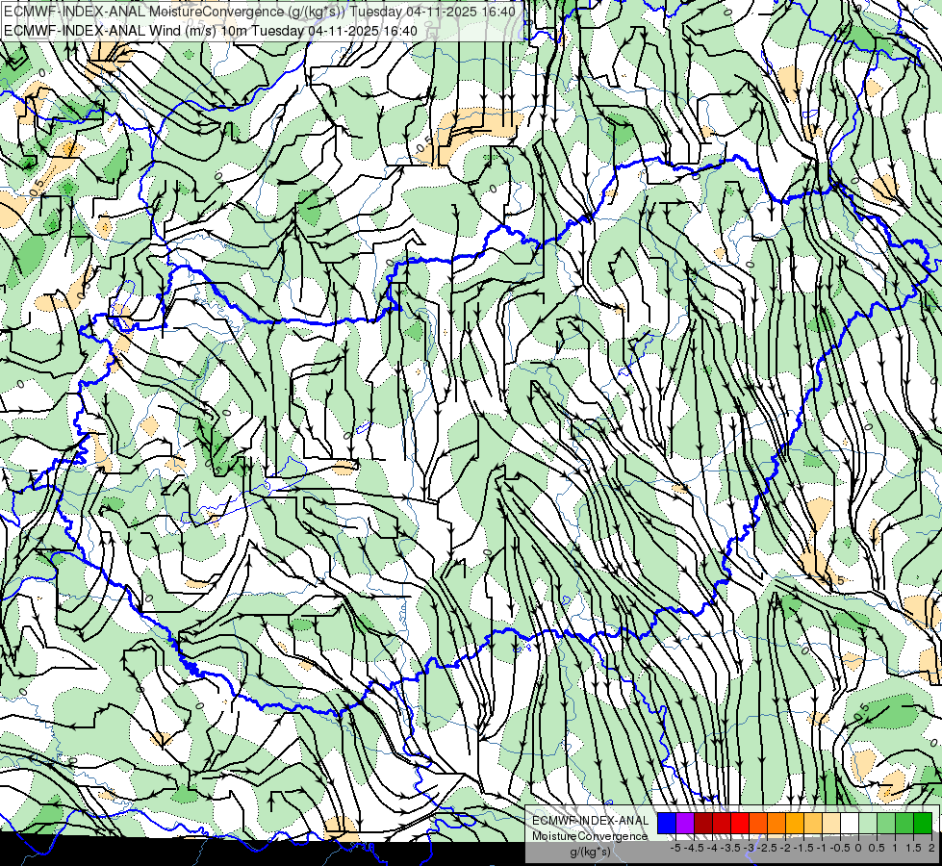The width and height of the screenshot is (942, 866).
Task: Click the MoistureConvergence title line at top
Action: 260,12
